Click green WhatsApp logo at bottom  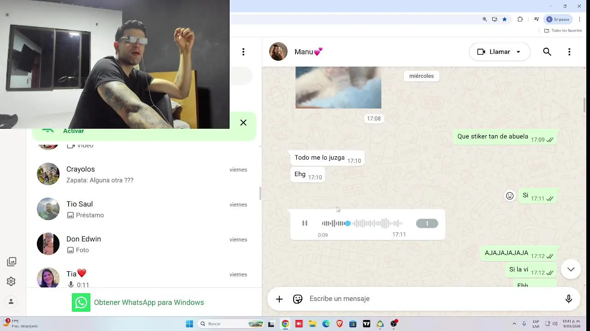81,302
